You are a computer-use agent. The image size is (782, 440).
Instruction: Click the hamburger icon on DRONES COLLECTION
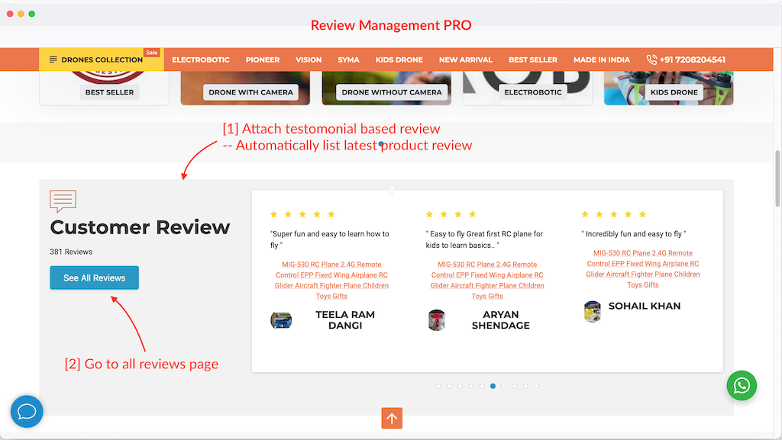click(x=52, y=59)
